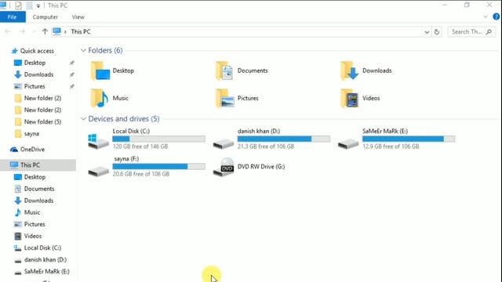
Task: Click the '21.3 GB free of 106 GB' text
Action: pyautogui.click(x=266, y=146)
